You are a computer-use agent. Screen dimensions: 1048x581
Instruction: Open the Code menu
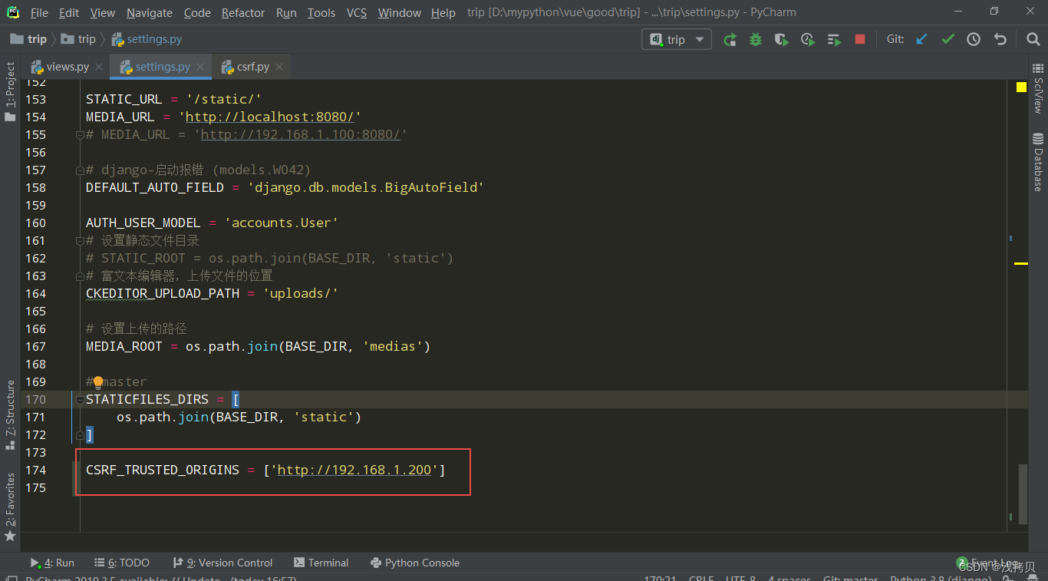[x=197, y=13]
